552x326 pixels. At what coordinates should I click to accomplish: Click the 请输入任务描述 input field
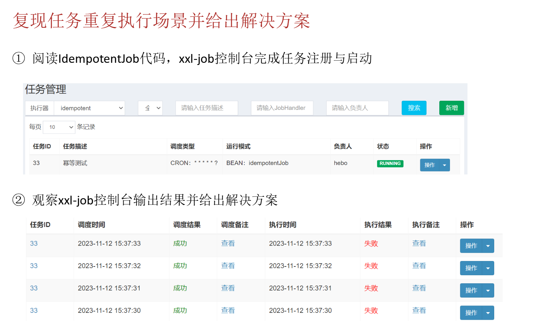(x=207, y=108)
